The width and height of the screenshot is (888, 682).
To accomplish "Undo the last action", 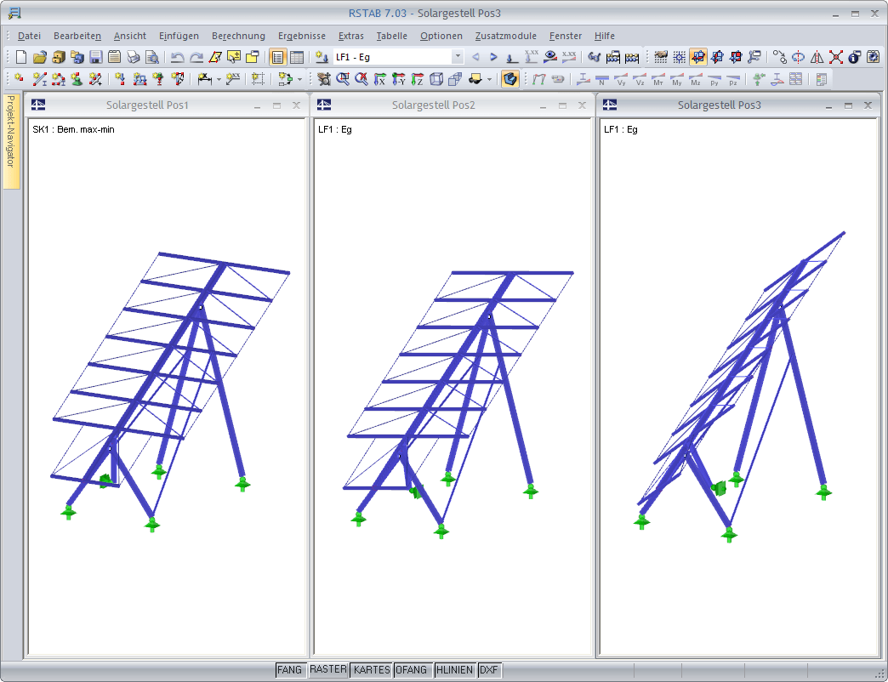I will click(177, 57).
